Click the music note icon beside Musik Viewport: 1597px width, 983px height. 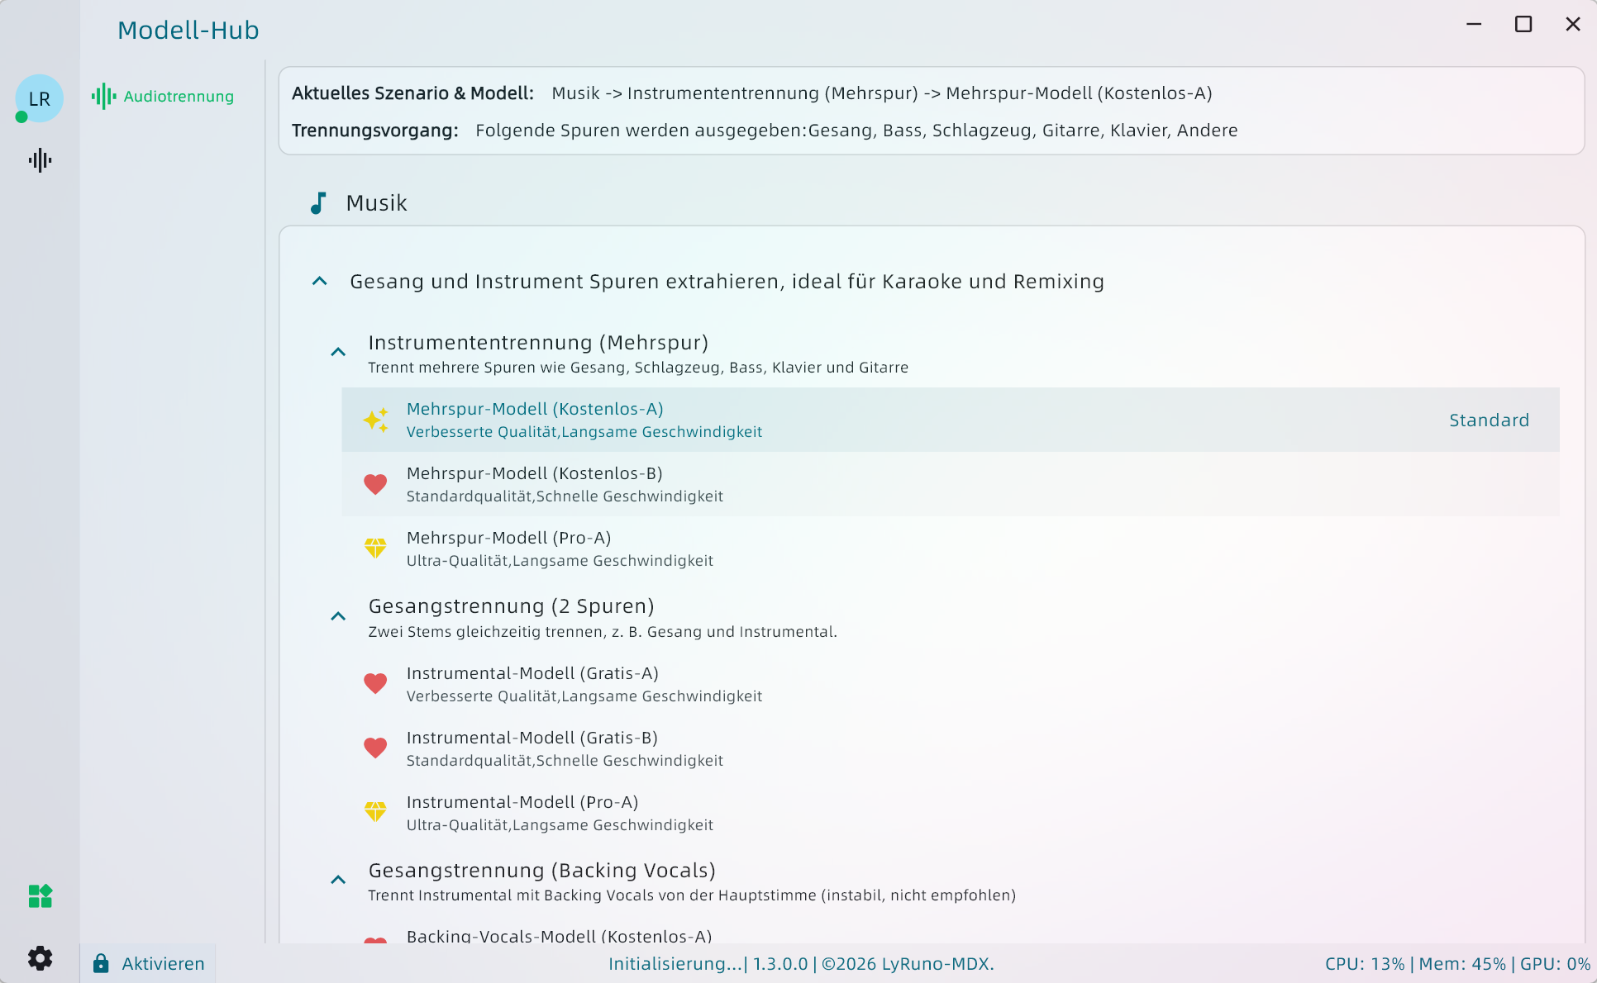tap(318, 203)
